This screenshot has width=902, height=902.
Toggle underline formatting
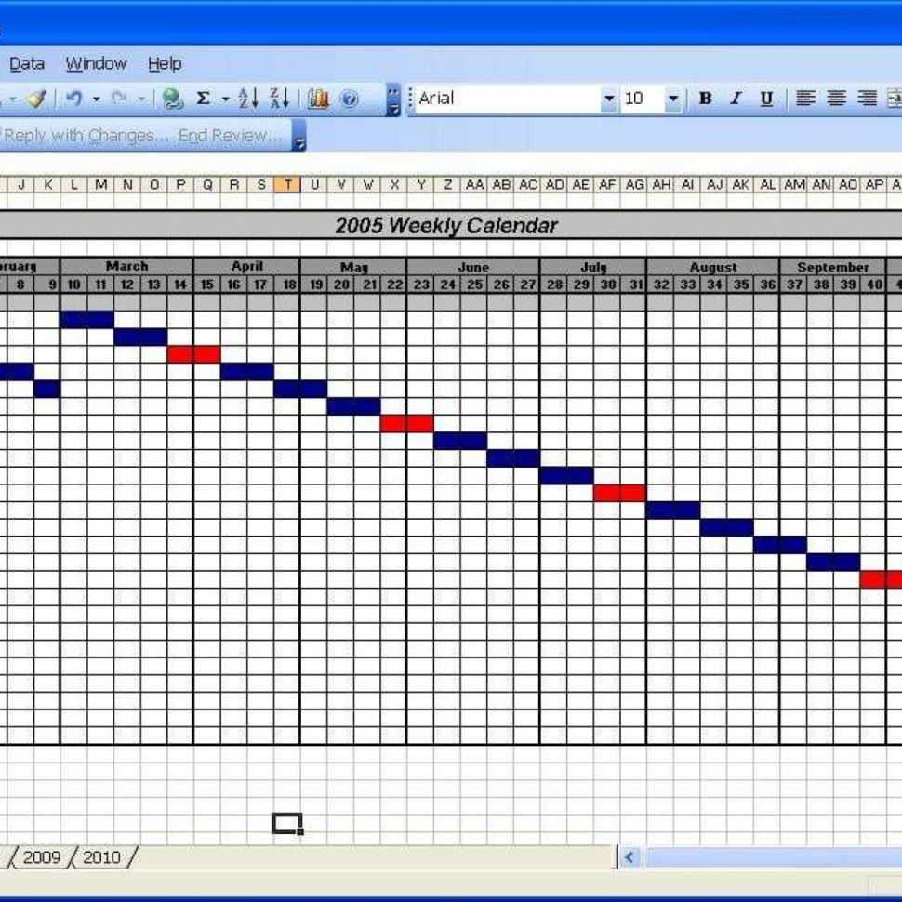click(764, 98)
